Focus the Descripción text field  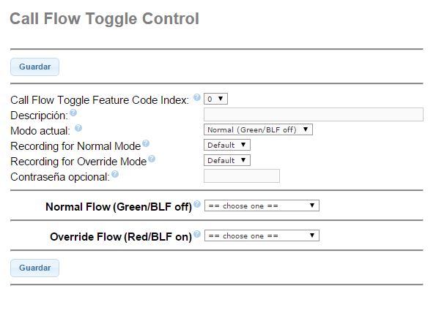coord(314,114)
